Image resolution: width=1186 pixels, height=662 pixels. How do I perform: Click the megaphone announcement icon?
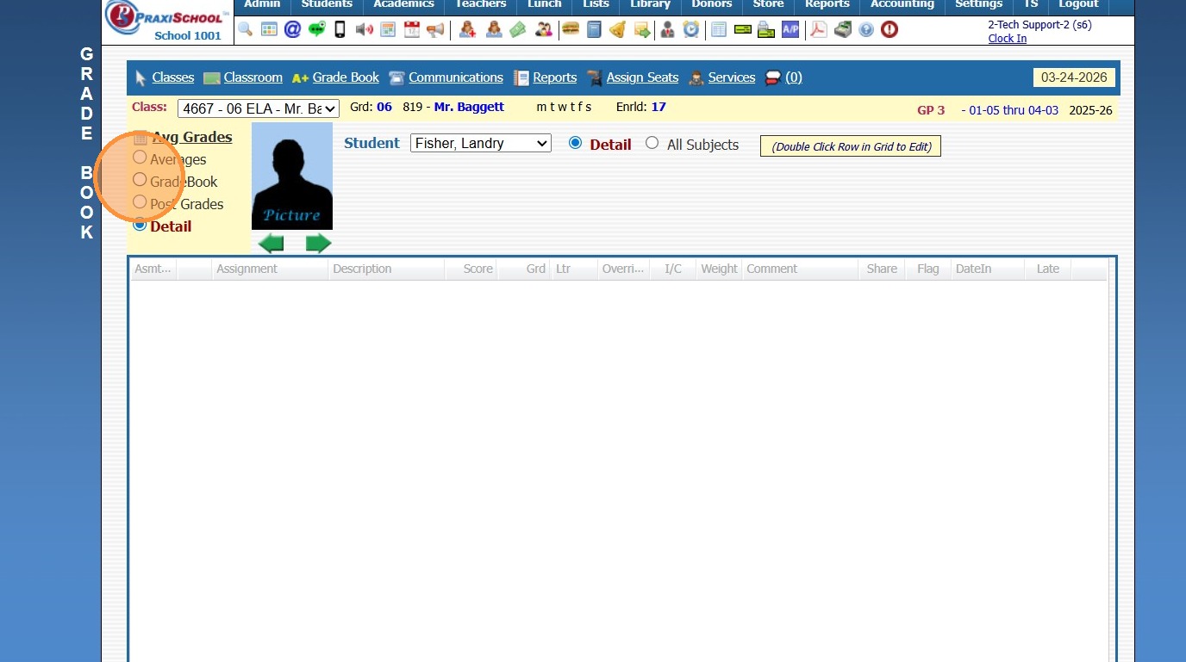click(435, 29)
